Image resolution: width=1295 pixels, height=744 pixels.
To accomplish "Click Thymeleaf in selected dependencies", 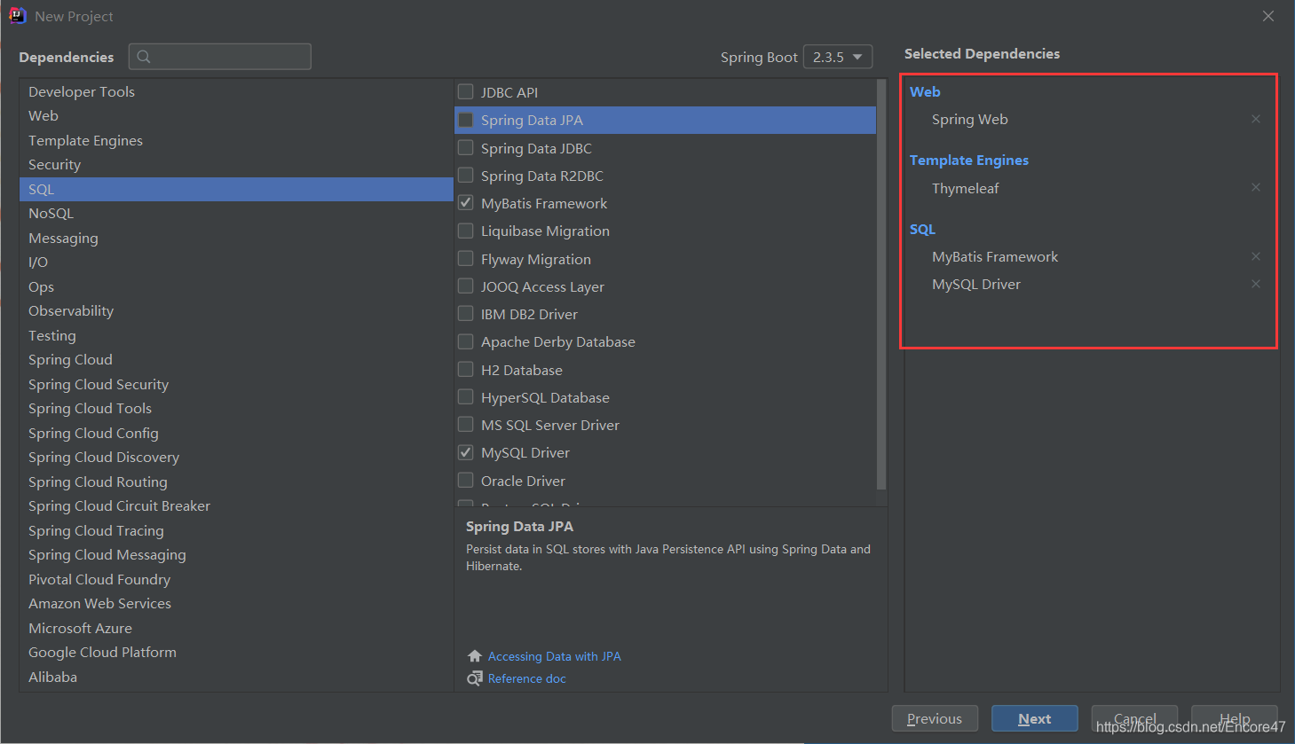I will pyautogui.click(x=966, y=188).
